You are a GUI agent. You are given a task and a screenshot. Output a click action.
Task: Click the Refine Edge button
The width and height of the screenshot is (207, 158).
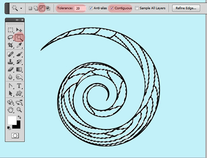coord(186,8)
